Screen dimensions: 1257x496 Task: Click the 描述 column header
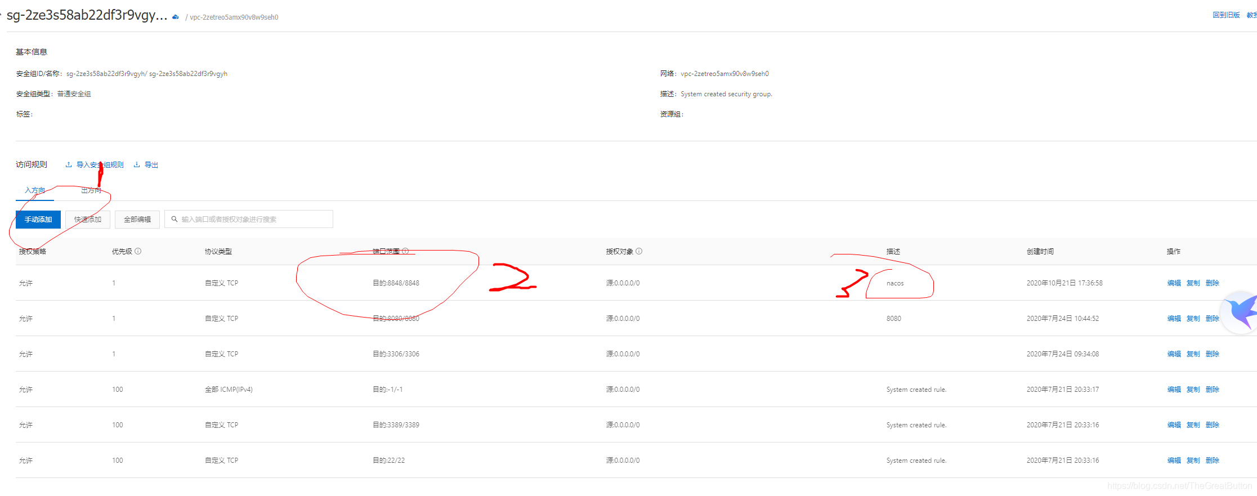point(893,252)
